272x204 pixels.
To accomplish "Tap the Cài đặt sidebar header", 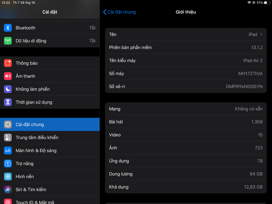I will click(x=50, y=12).
